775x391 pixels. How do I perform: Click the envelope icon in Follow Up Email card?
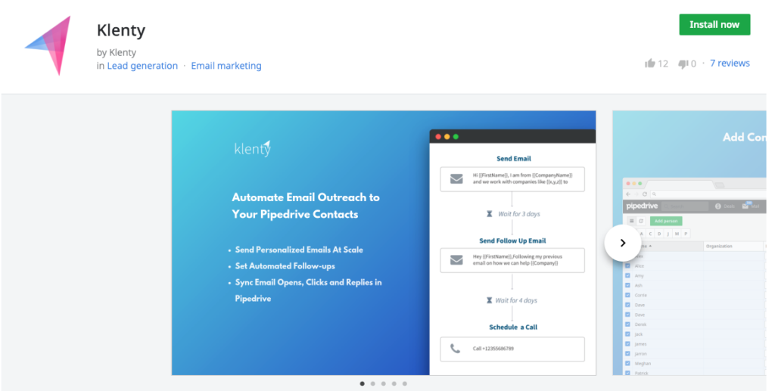tap(456, 259)
